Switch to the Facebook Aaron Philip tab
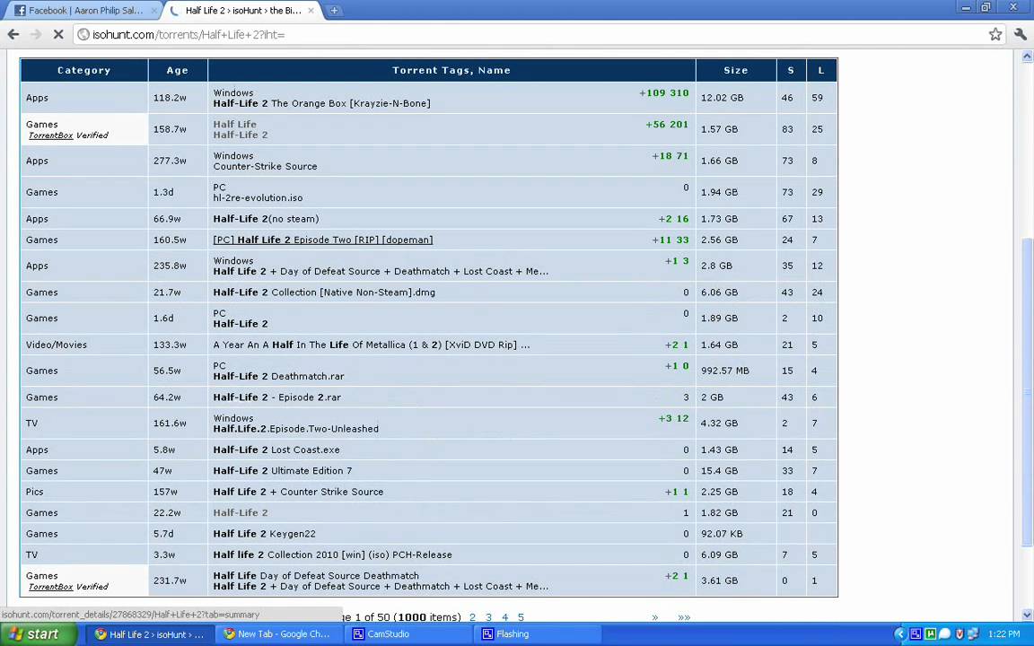This screenshot has height=646, width=1034. (x=85, y=11)
